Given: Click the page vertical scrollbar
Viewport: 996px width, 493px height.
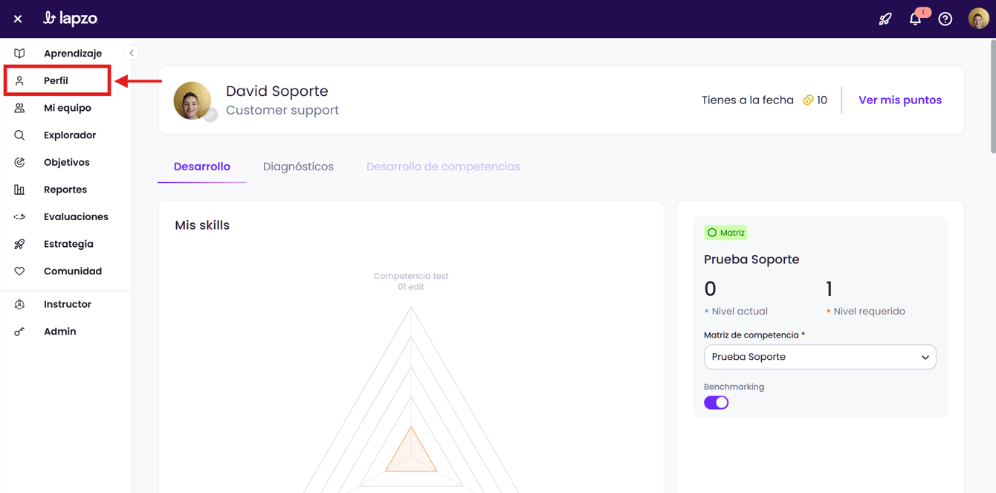Looking at the screenshot, I should [x=992, y=97].
